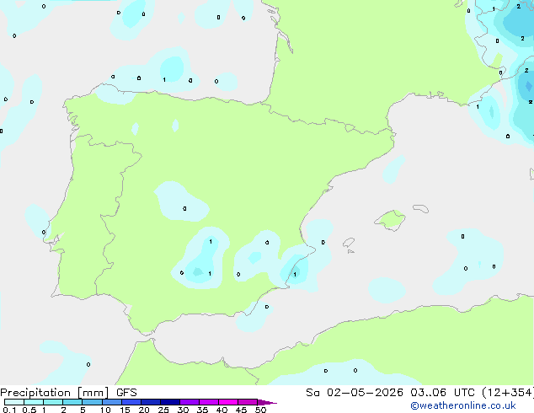Click the Ibiza island outline
Image resolution: width=534 pixels, height=413 pixels.
tap(349, 243)
